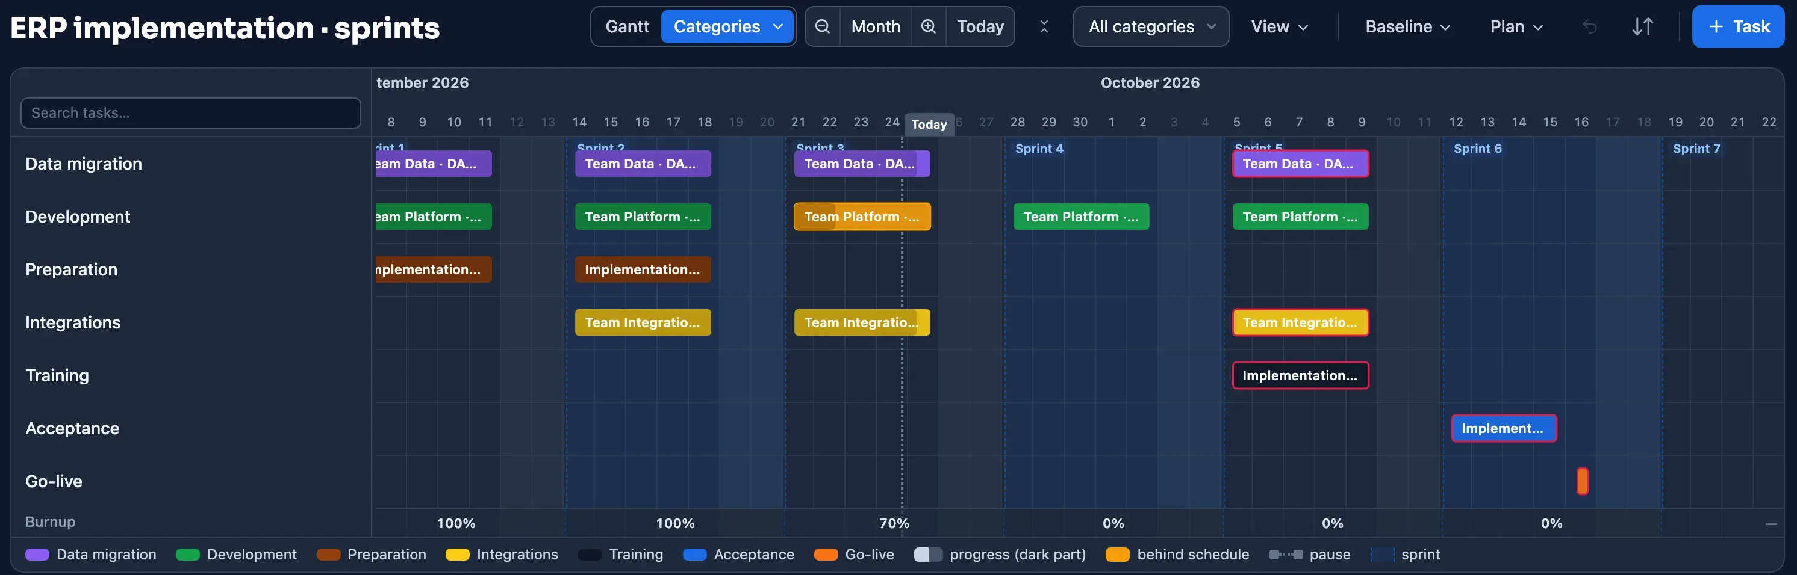The width and height of the screenshot is (1797, 575).
Task: Open the blue Acceptance Implement task bar
Action: [x=1504, y=429]
